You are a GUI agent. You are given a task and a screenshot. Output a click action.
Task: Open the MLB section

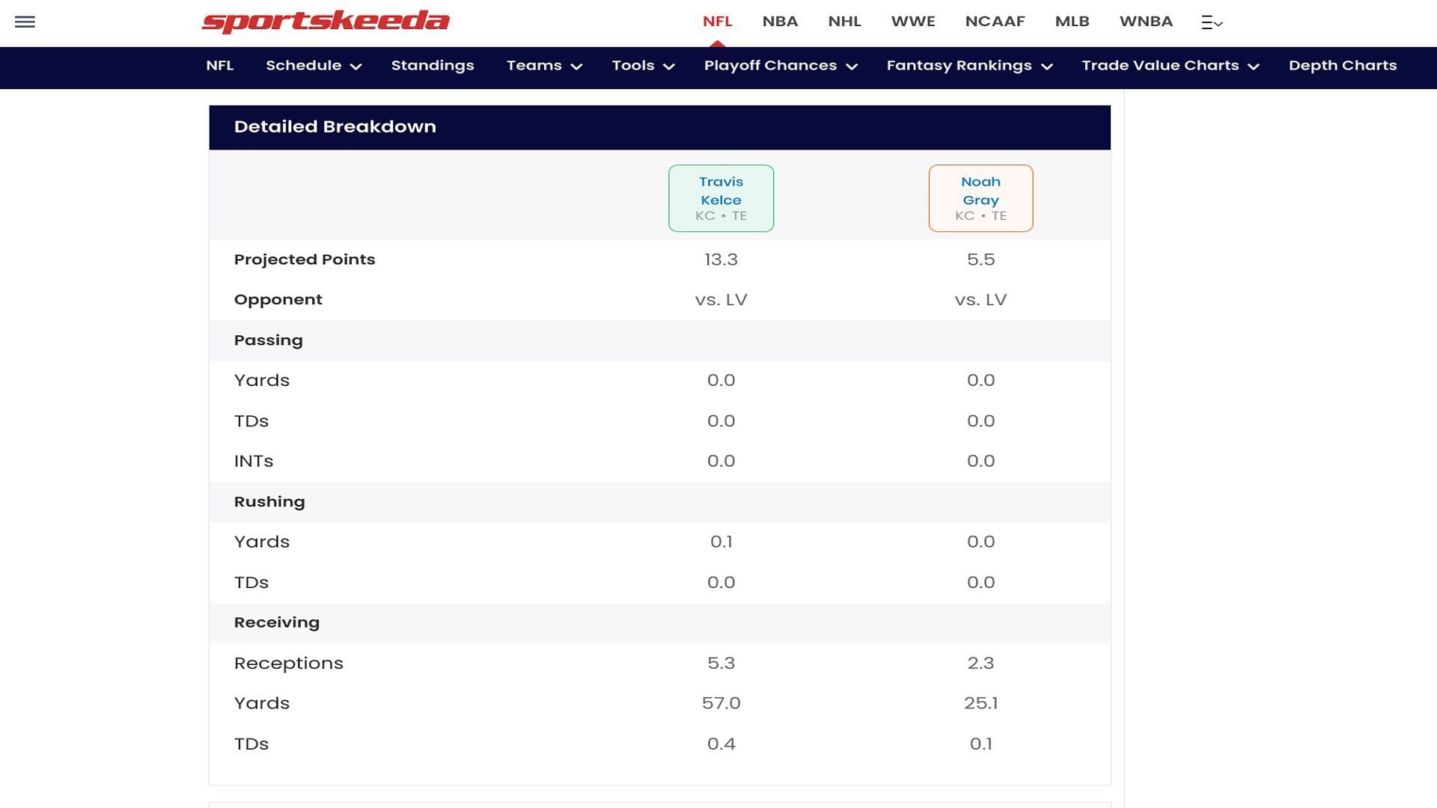pyautogui.click(x=1072, y=22)
